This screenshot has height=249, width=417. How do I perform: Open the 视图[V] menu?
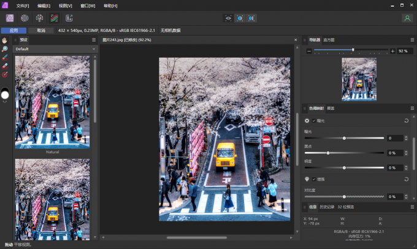tap(66, 6)
